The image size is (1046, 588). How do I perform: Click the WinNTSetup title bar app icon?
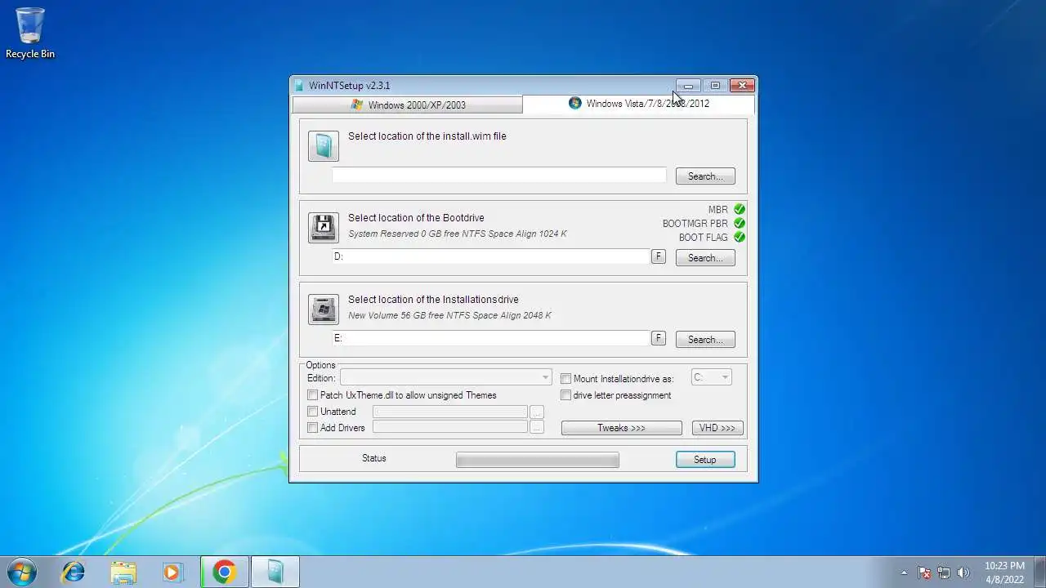tap(300, 86)
